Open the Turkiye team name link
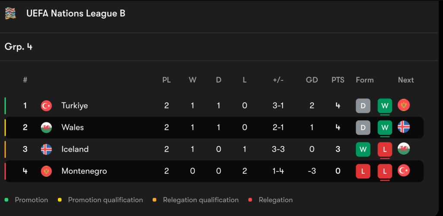443x216 pixels. click(x=74, y=105)
